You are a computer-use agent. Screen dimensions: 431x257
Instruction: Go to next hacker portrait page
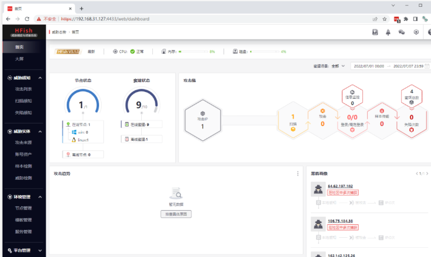coord(427,174)
